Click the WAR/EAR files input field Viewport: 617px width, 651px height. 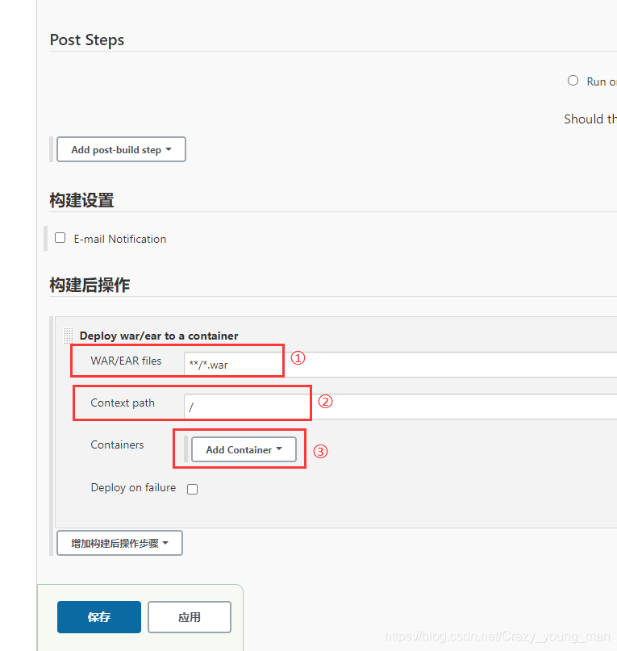[x=400, y=365]
